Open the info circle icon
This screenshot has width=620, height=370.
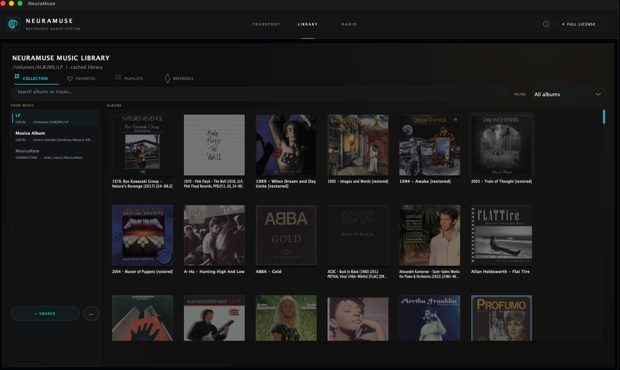point(546,24)
